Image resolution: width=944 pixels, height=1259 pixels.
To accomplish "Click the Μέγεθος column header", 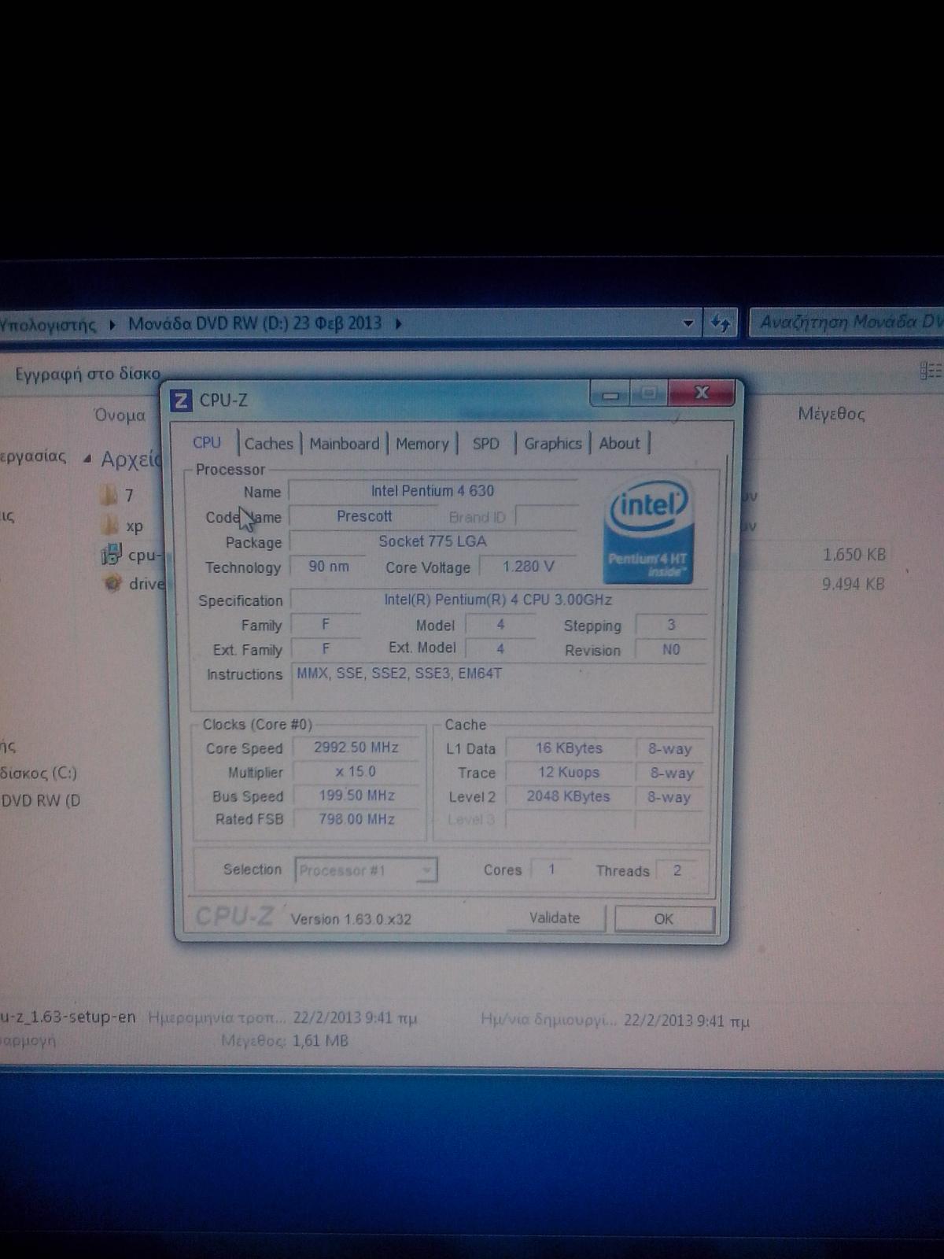I will point(832,414).
